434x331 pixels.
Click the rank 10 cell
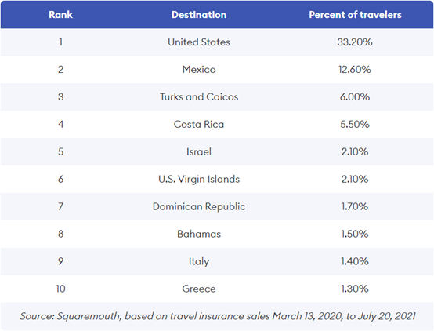(60, 289)
